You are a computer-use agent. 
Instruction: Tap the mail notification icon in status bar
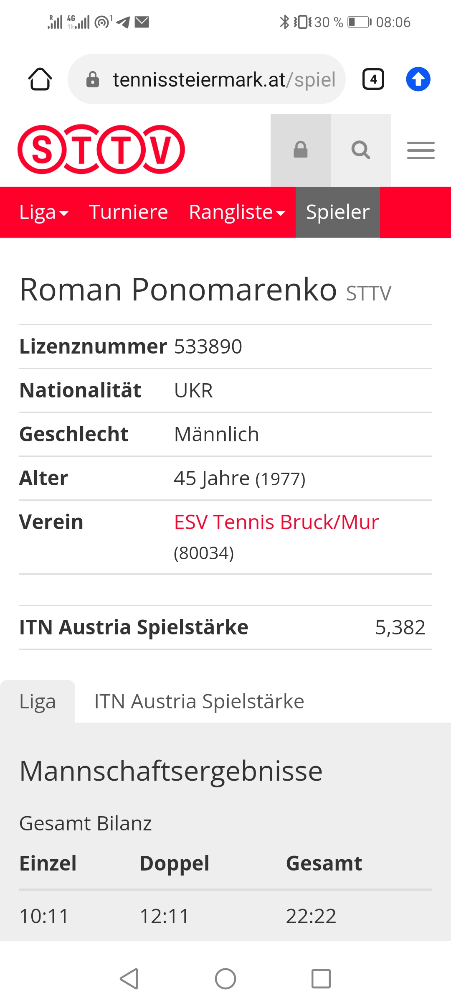click(142, 22)
